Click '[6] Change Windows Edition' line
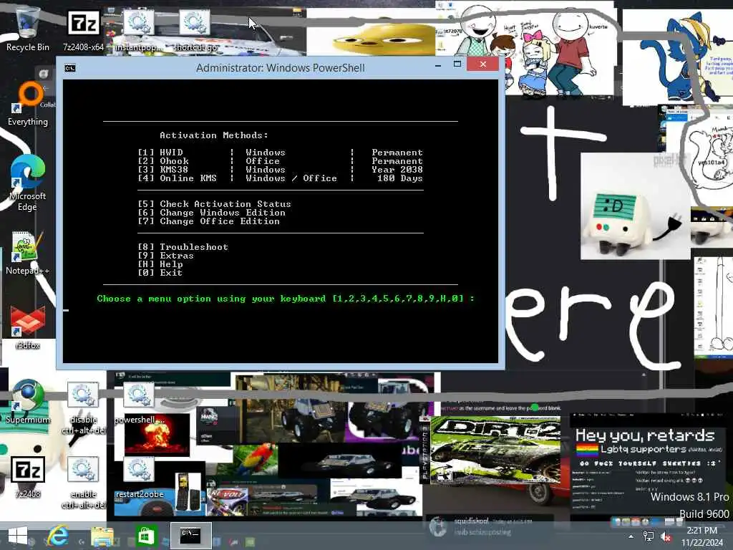This screenshot has height=550, width=733. click(211, 212)
